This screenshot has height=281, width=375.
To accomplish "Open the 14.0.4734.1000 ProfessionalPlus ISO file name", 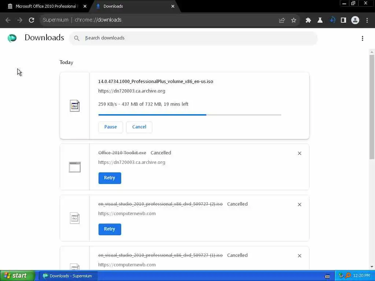I will pos(156,82).
